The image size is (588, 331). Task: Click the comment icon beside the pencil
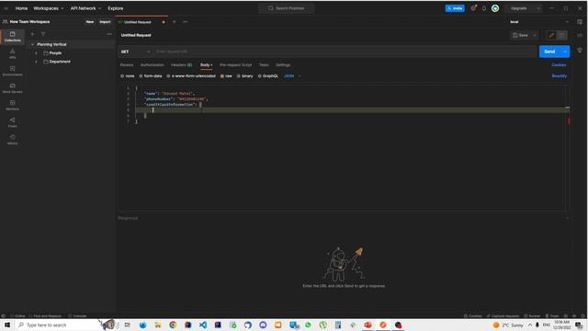click(561, 35)
